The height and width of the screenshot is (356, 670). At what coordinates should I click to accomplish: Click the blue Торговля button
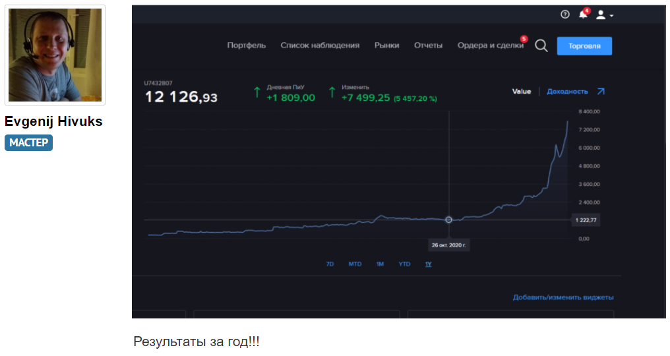pyautogui.click(x=584, y=45)
